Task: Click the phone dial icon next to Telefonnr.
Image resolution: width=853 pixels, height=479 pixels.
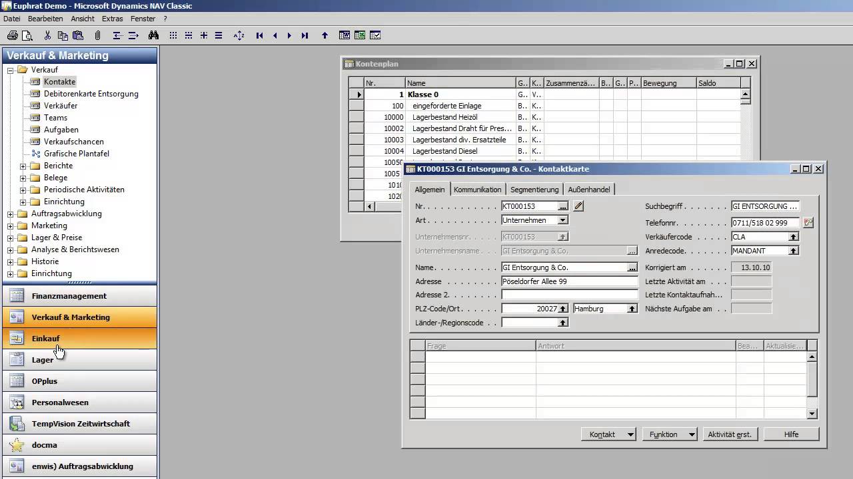Action: pos(808,223)
